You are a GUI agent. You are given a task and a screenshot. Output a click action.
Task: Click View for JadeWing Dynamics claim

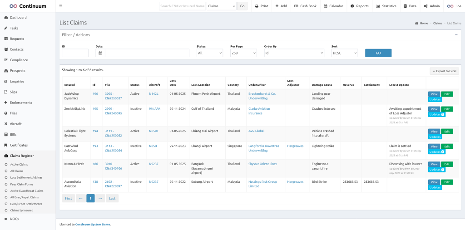(434, 94)
